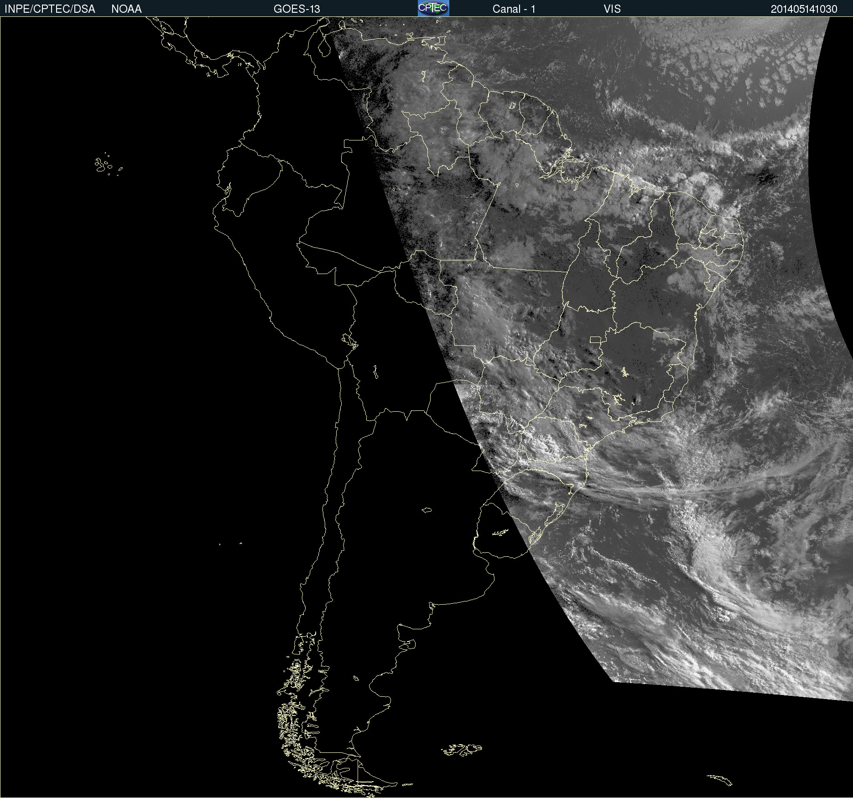The height and width of the screenshot is (798, 853).
Task: Click the Canal - 1 channel label
Action: (x=514, y=9)
